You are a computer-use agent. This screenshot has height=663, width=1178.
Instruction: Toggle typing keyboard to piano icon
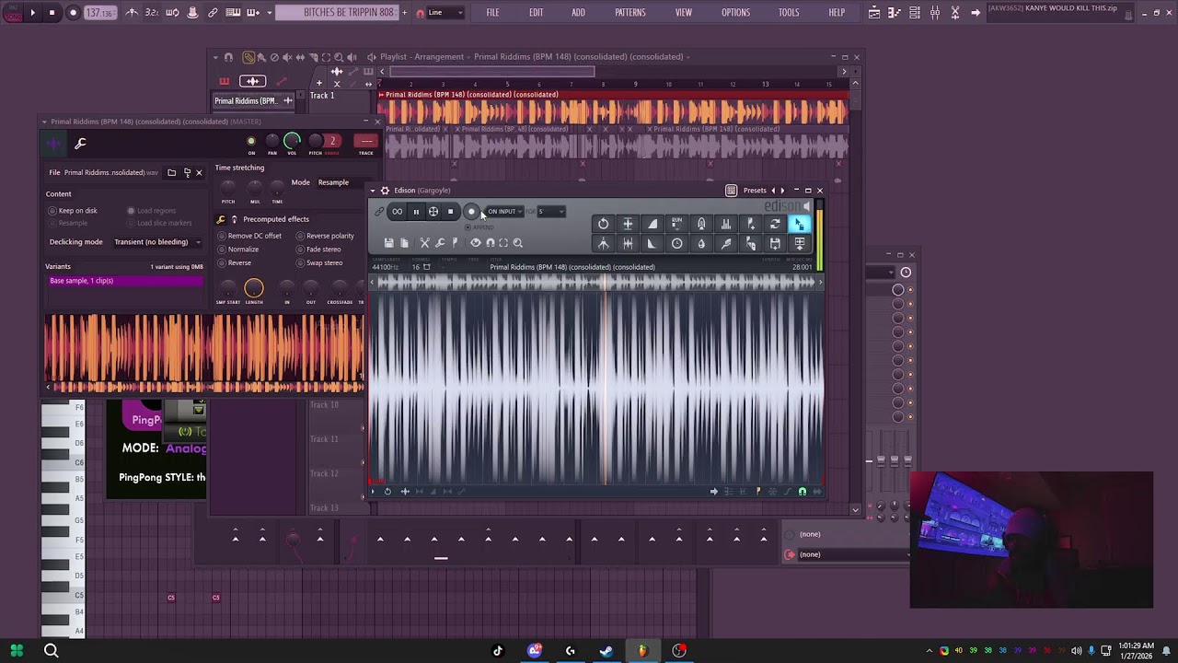click(234, 13)
